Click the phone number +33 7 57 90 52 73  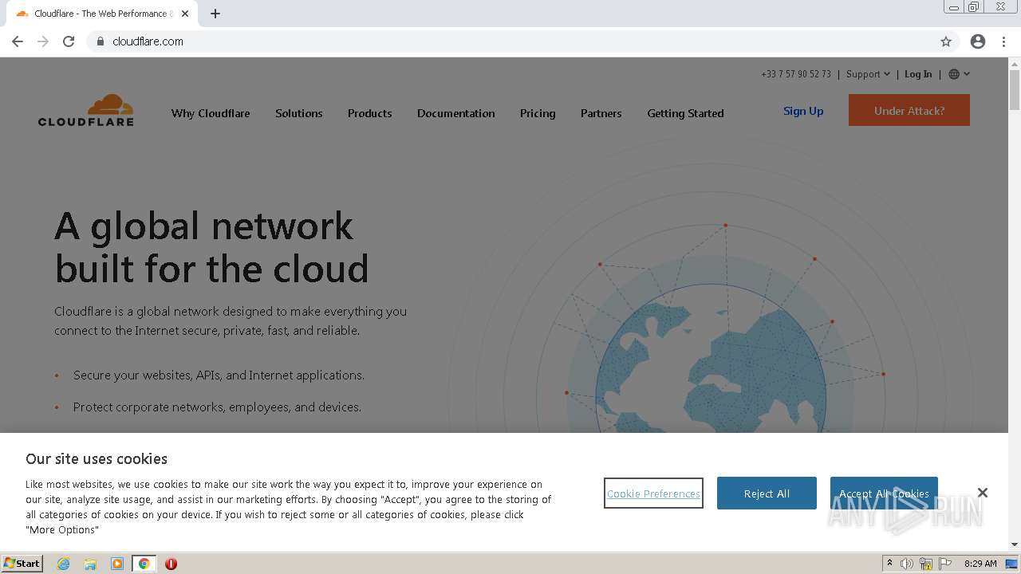pyautogui.click(x=796, y=74)
